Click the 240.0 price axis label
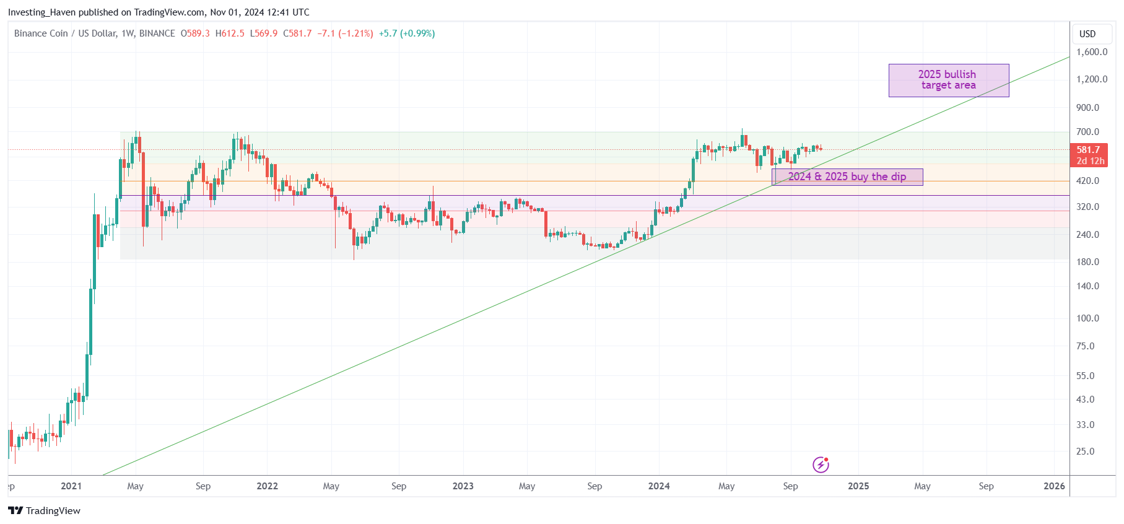 click(x=1088, y=235)
